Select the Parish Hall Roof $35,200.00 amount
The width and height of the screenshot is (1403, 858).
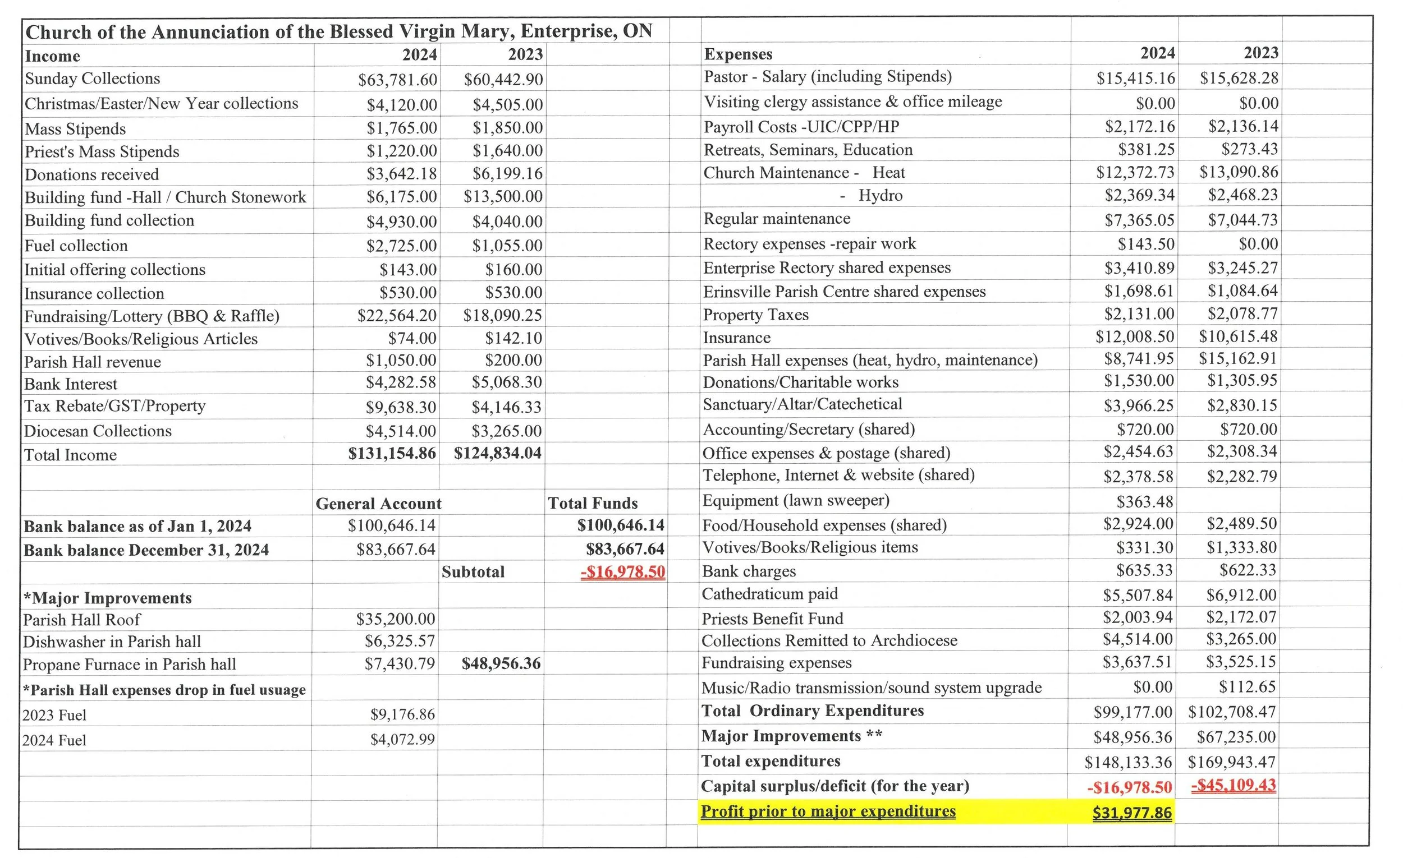(395, 619)
